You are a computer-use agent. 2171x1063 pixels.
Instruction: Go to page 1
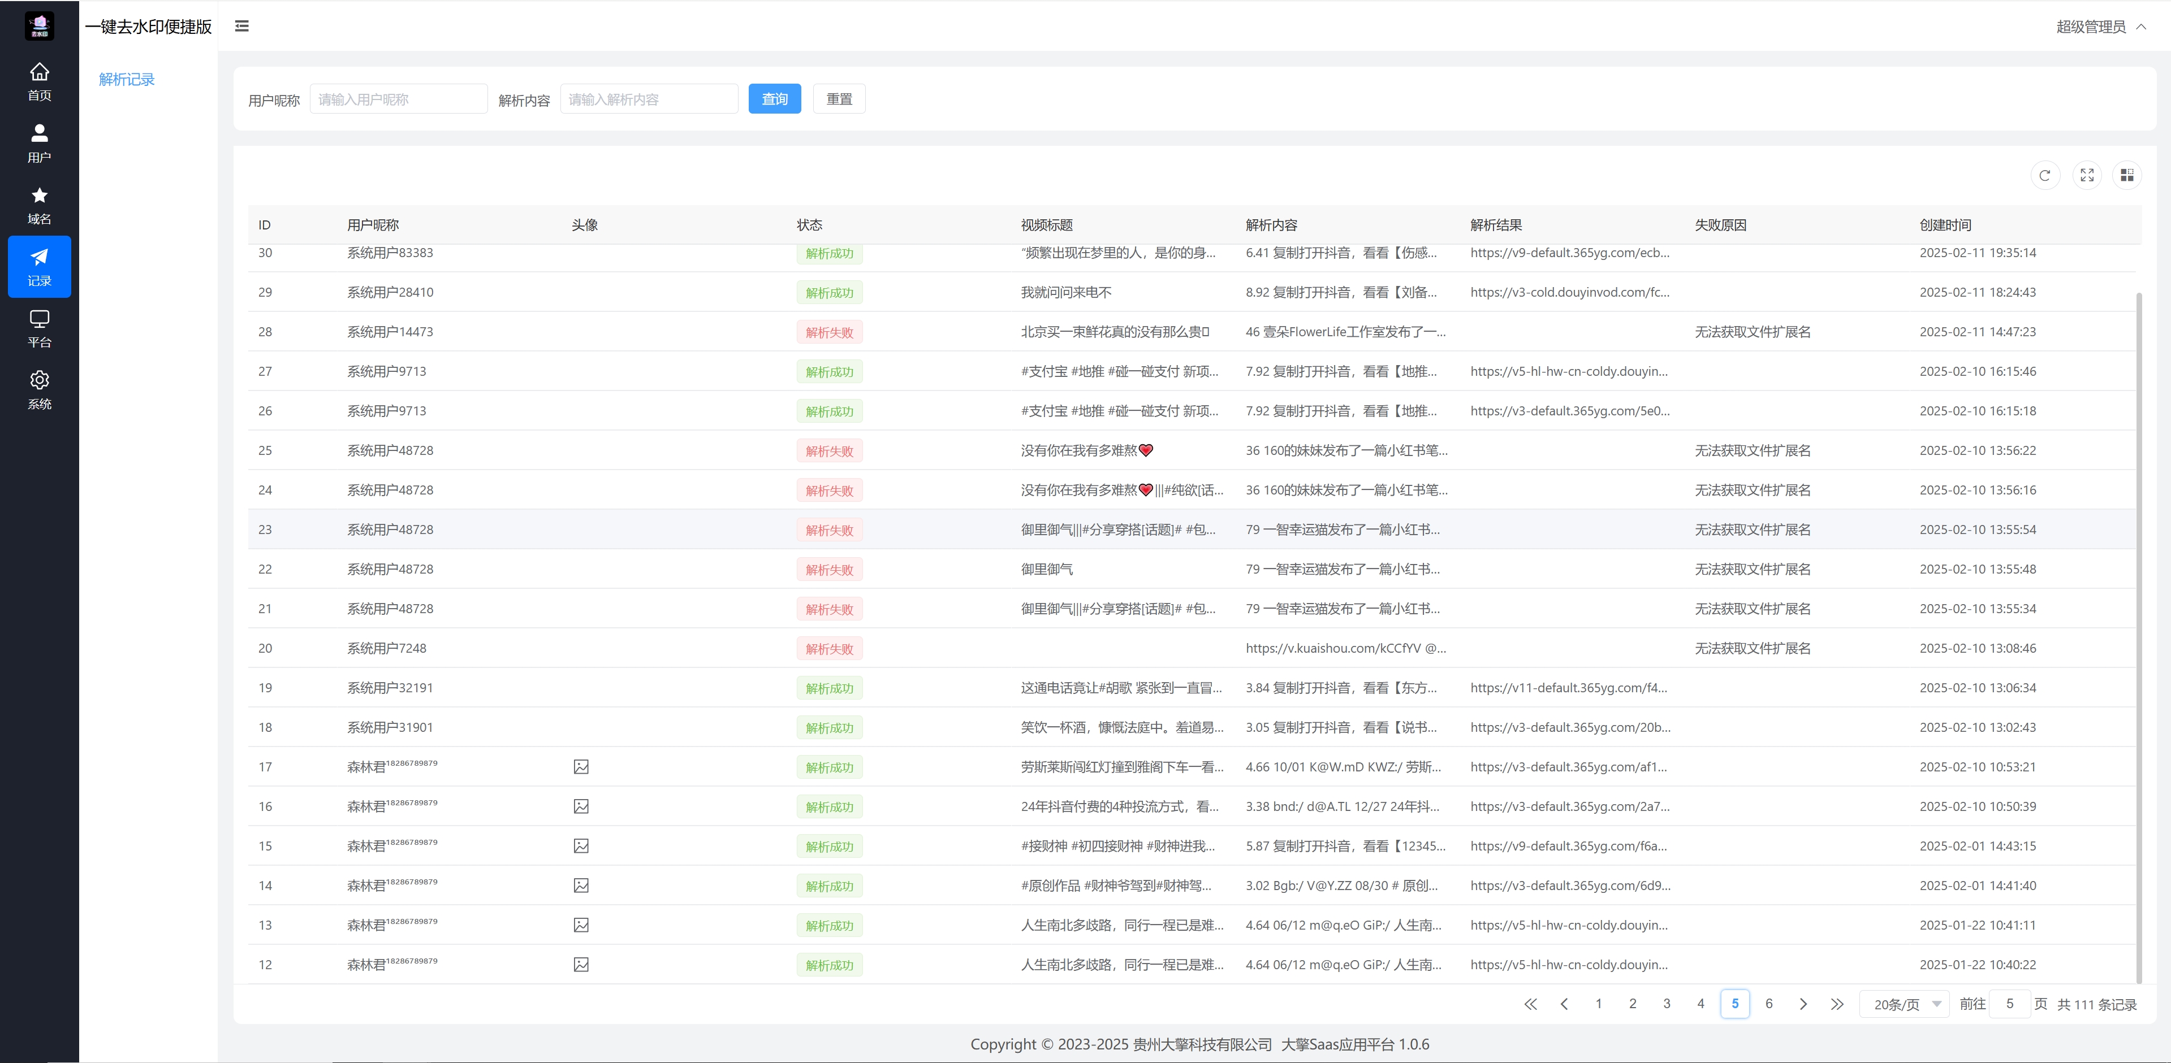[x=1598, y=1004]
